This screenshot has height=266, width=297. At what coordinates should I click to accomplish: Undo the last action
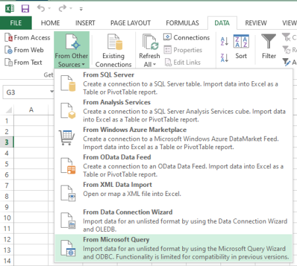click(x=41, y=9)
